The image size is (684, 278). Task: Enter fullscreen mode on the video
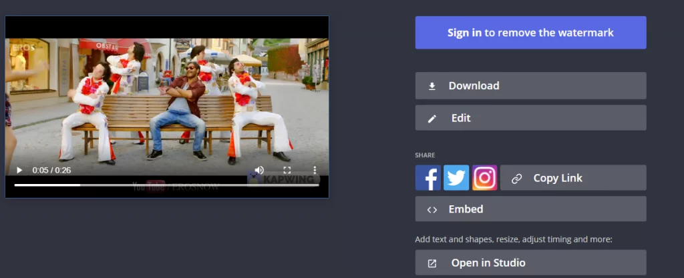pos(287,170)
